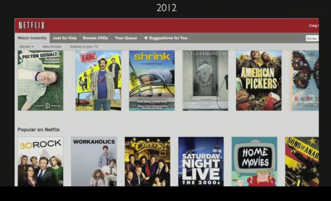Switch to Just for Kids tab
This screenshot has width=331, height=201.
pyautogui.click(x=65, y=38)
